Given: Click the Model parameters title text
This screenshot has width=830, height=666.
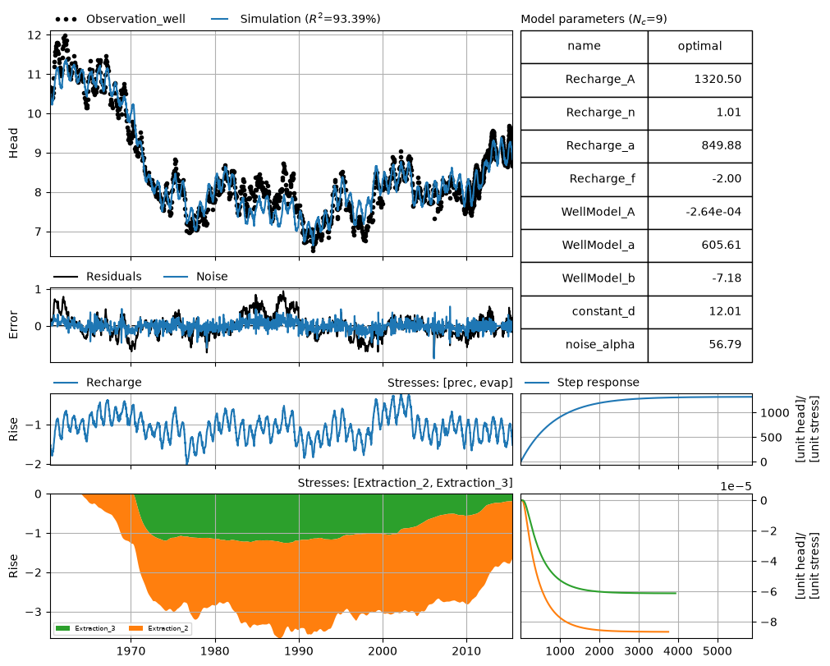Looking at the screenshot, I should (594, 19).
